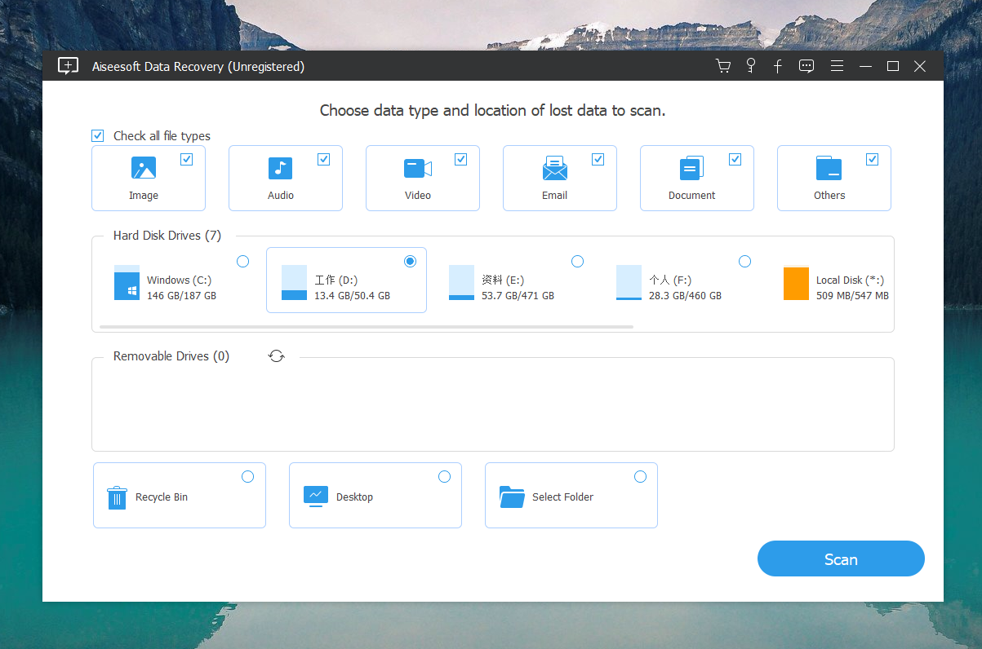
Task: Click the Image file type icon
Action: pos(144,169)
